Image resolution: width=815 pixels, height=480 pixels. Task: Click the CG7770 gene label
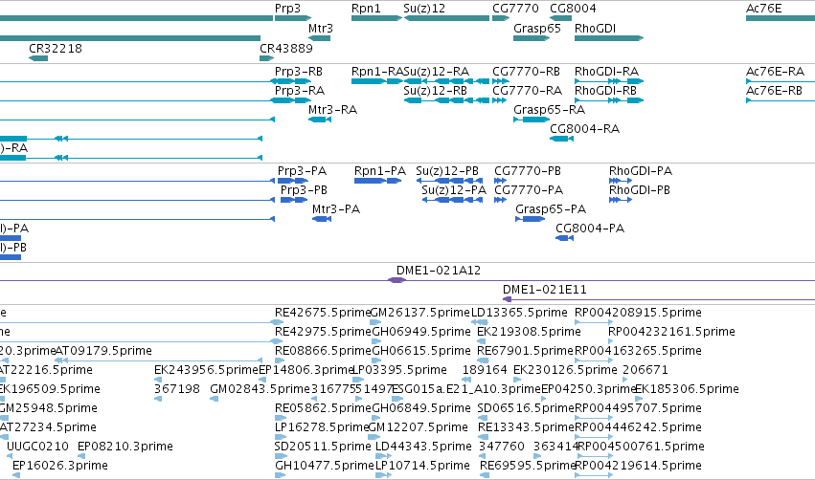(x=515, y=9)
